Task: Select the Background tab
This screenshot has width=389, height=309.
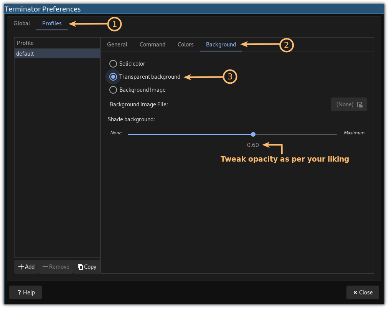Action: 221,44
